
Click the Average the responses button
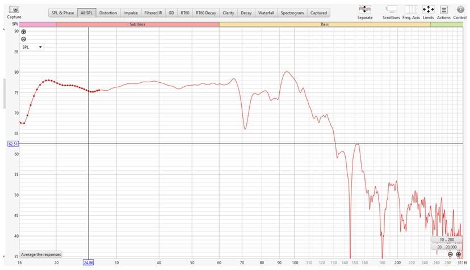coord(41,254)
